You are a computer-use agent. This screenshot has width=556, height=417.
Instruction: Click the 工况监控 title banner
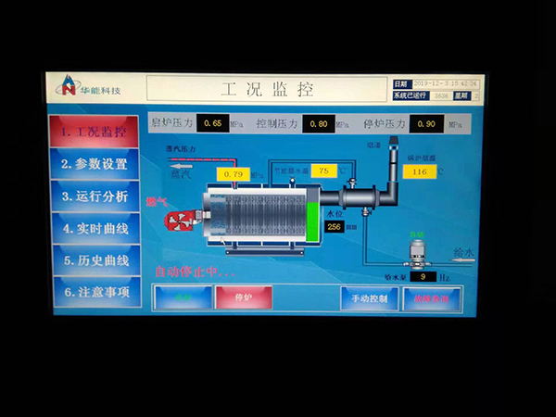point(267,89)
